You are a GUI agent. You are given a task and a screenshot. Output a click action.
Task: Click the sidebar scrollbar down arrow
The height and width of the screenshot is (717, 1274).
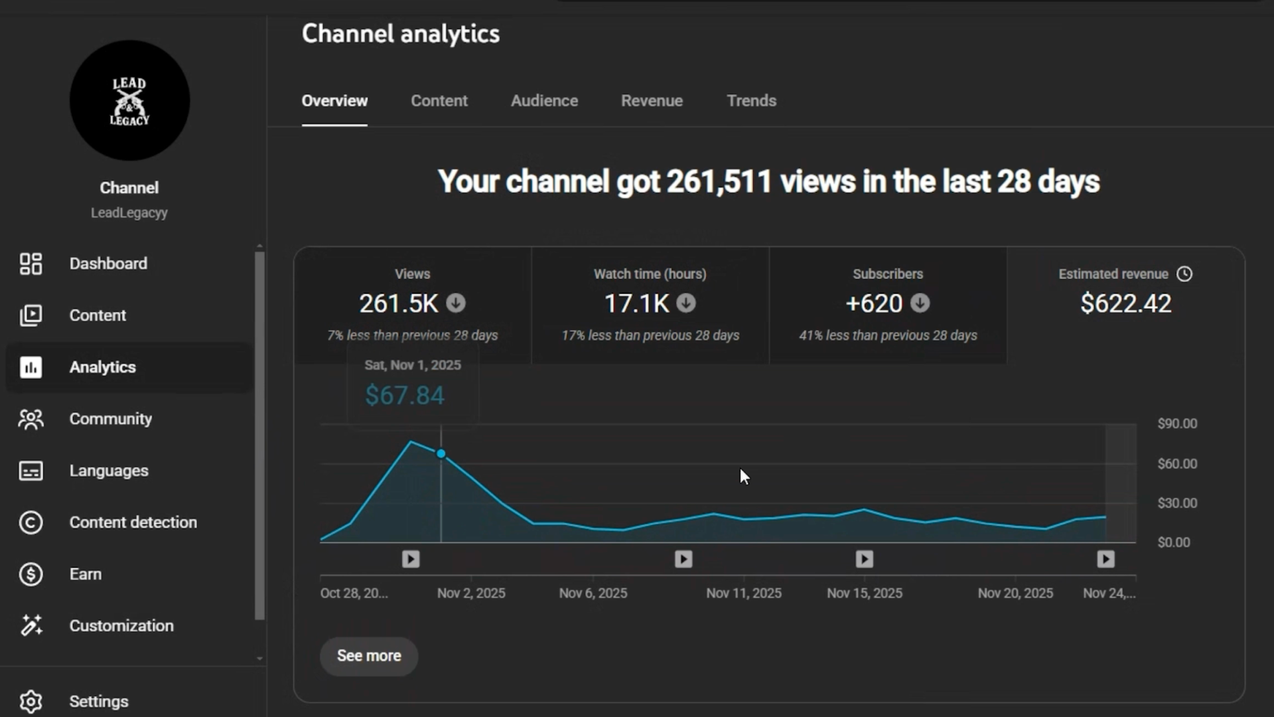(x=259, y=659)
